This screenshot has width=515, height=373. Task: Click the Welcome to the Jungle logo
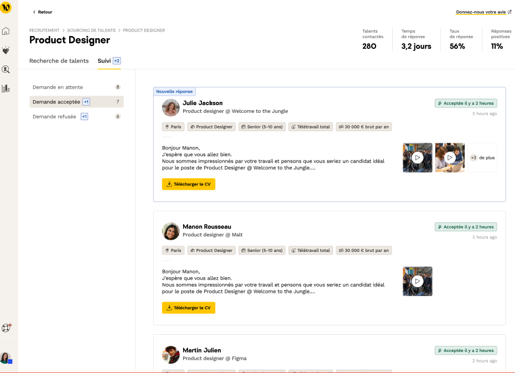coord(6,8)
